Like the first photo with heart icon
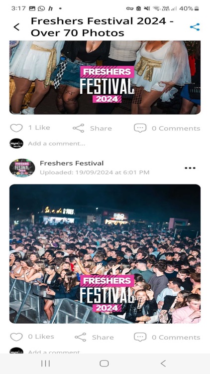The height and width of the screenshot is (374, 210). point(16,128)
